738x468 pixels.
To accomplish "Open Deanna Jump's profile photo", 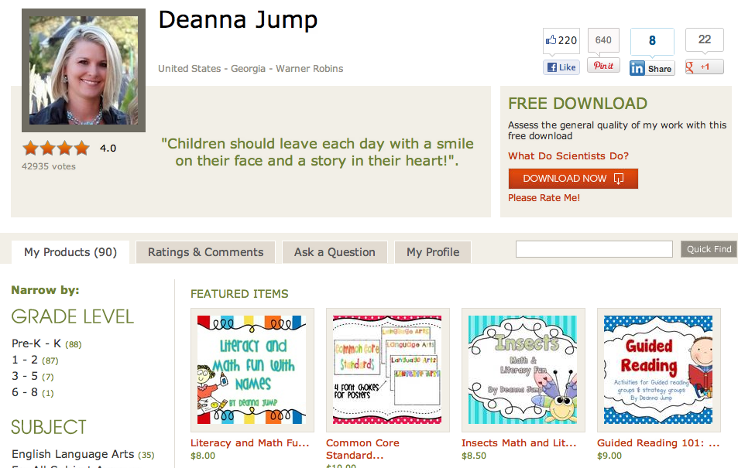I will [84, 70].
